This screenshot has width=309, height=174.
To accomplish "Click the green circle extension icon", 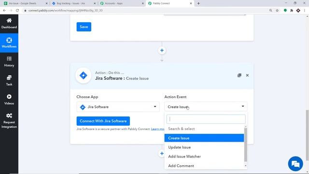I will pos(285,11).
